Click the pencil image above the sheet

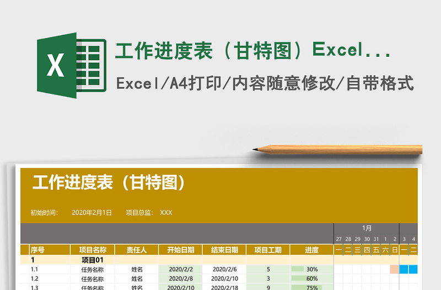[337, 149]
